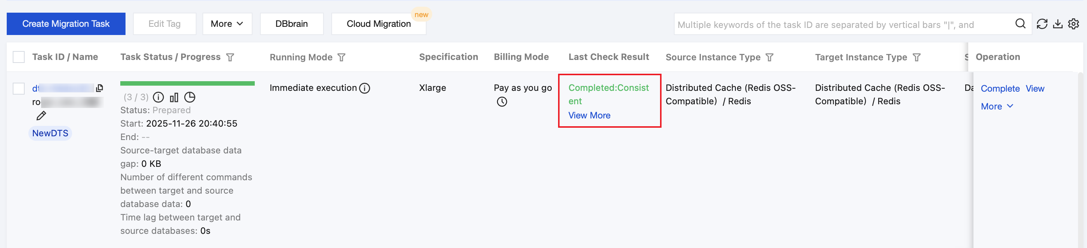Copy the task ID
Image resolution: width=1087 pixels, height=248 pixels.
pyautogui.click(x=100, y=88)
